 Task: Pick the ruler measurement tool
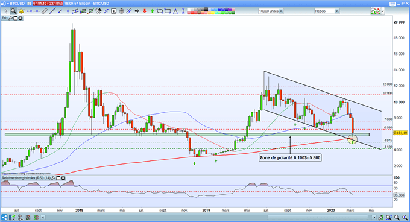[45, 11]
